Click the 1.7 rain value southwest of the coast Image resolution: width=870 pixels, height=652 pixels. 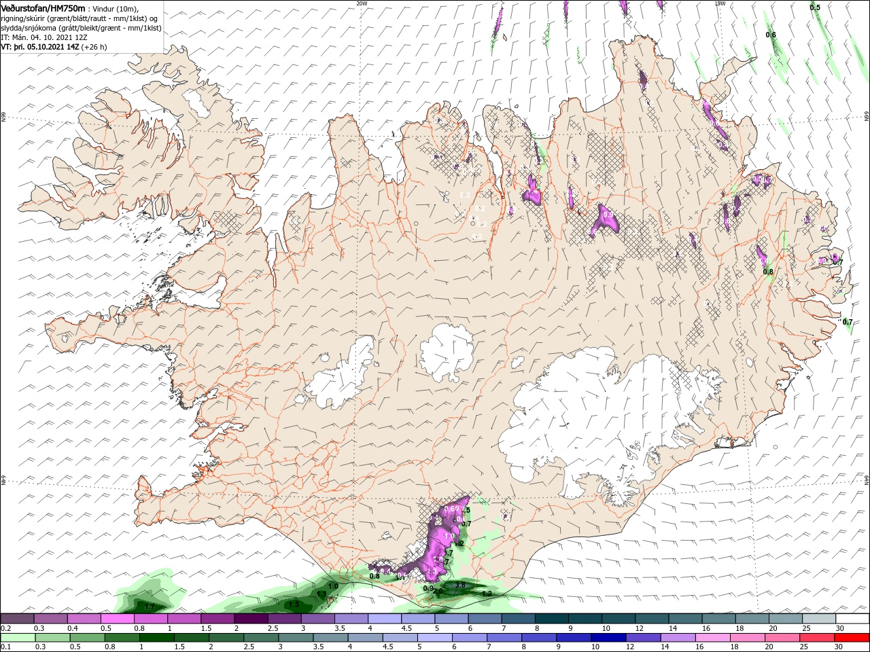(x=150, y=606)
